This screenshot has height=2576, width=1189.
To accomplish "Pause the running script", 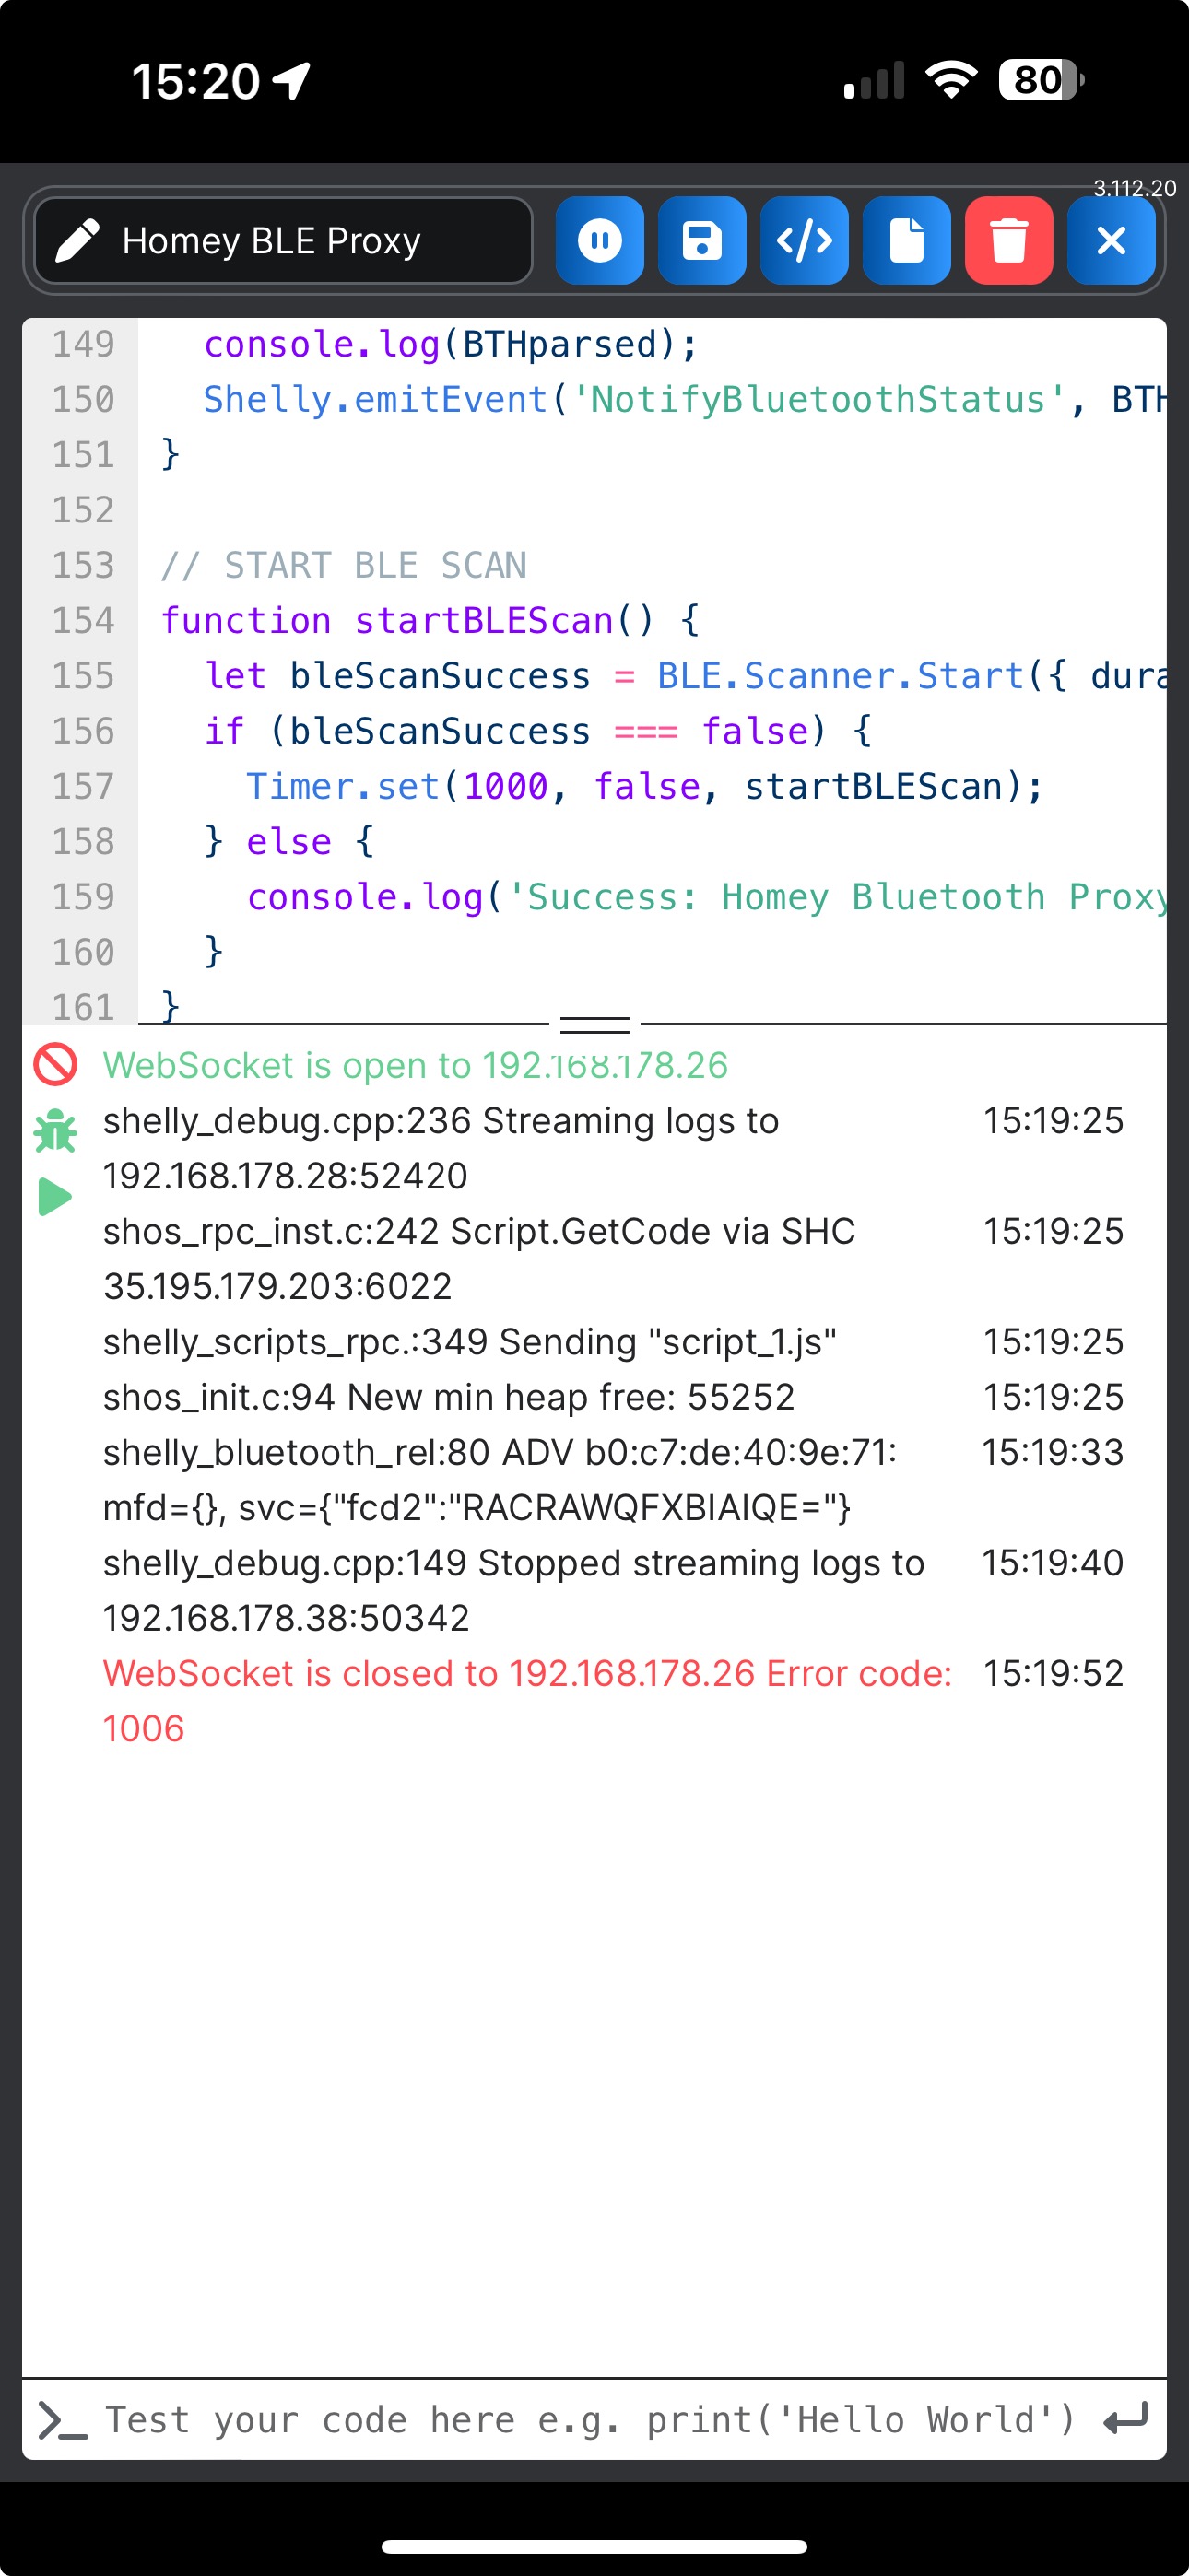I will [x=599, y=241].
